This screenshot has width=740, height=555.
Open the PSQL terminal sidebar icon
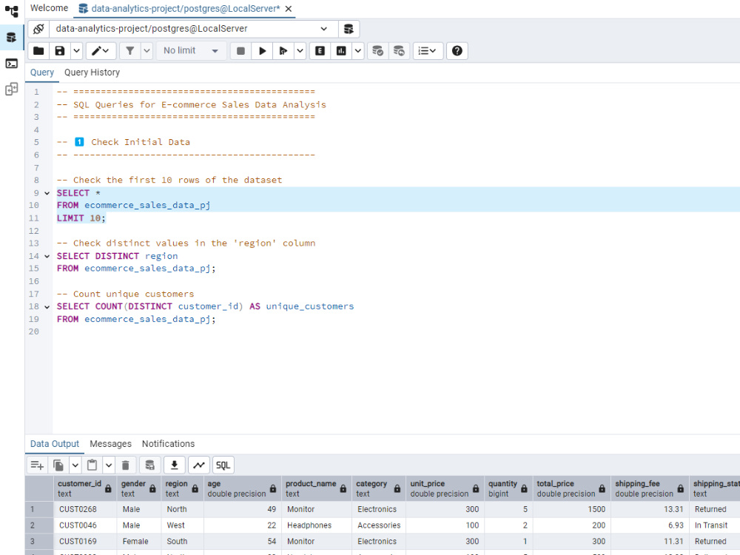pos(11,63)
